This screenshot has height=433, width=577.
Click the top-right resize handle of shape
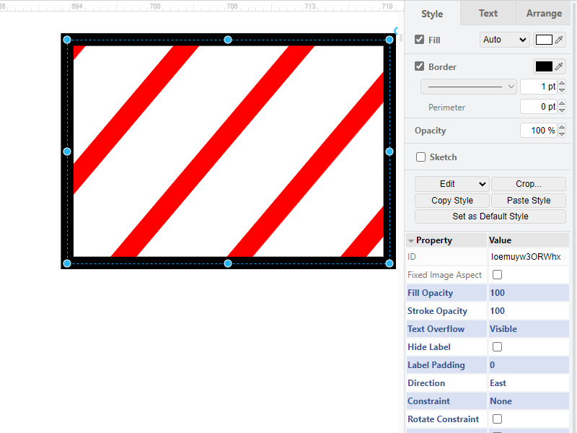(389, 40)
